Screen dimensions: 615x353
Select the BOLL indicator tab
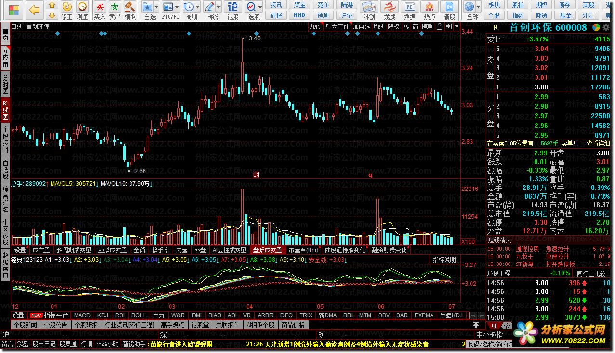click(x=139, y=315)
